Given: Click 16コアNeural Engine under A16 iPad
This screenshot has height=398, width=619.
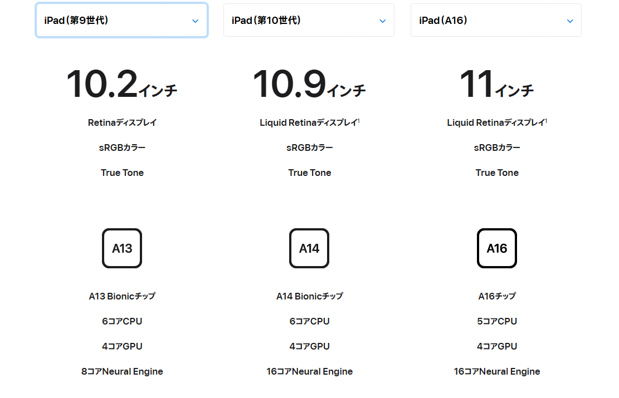Looking at the screenshot, I should point(497,371).
